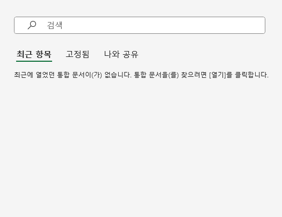Click the search magnifier in 검색 box

pos(32,25)
